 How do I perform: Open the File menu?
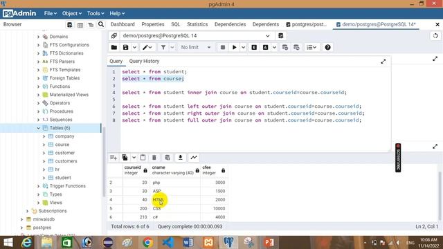coord(50,14)
